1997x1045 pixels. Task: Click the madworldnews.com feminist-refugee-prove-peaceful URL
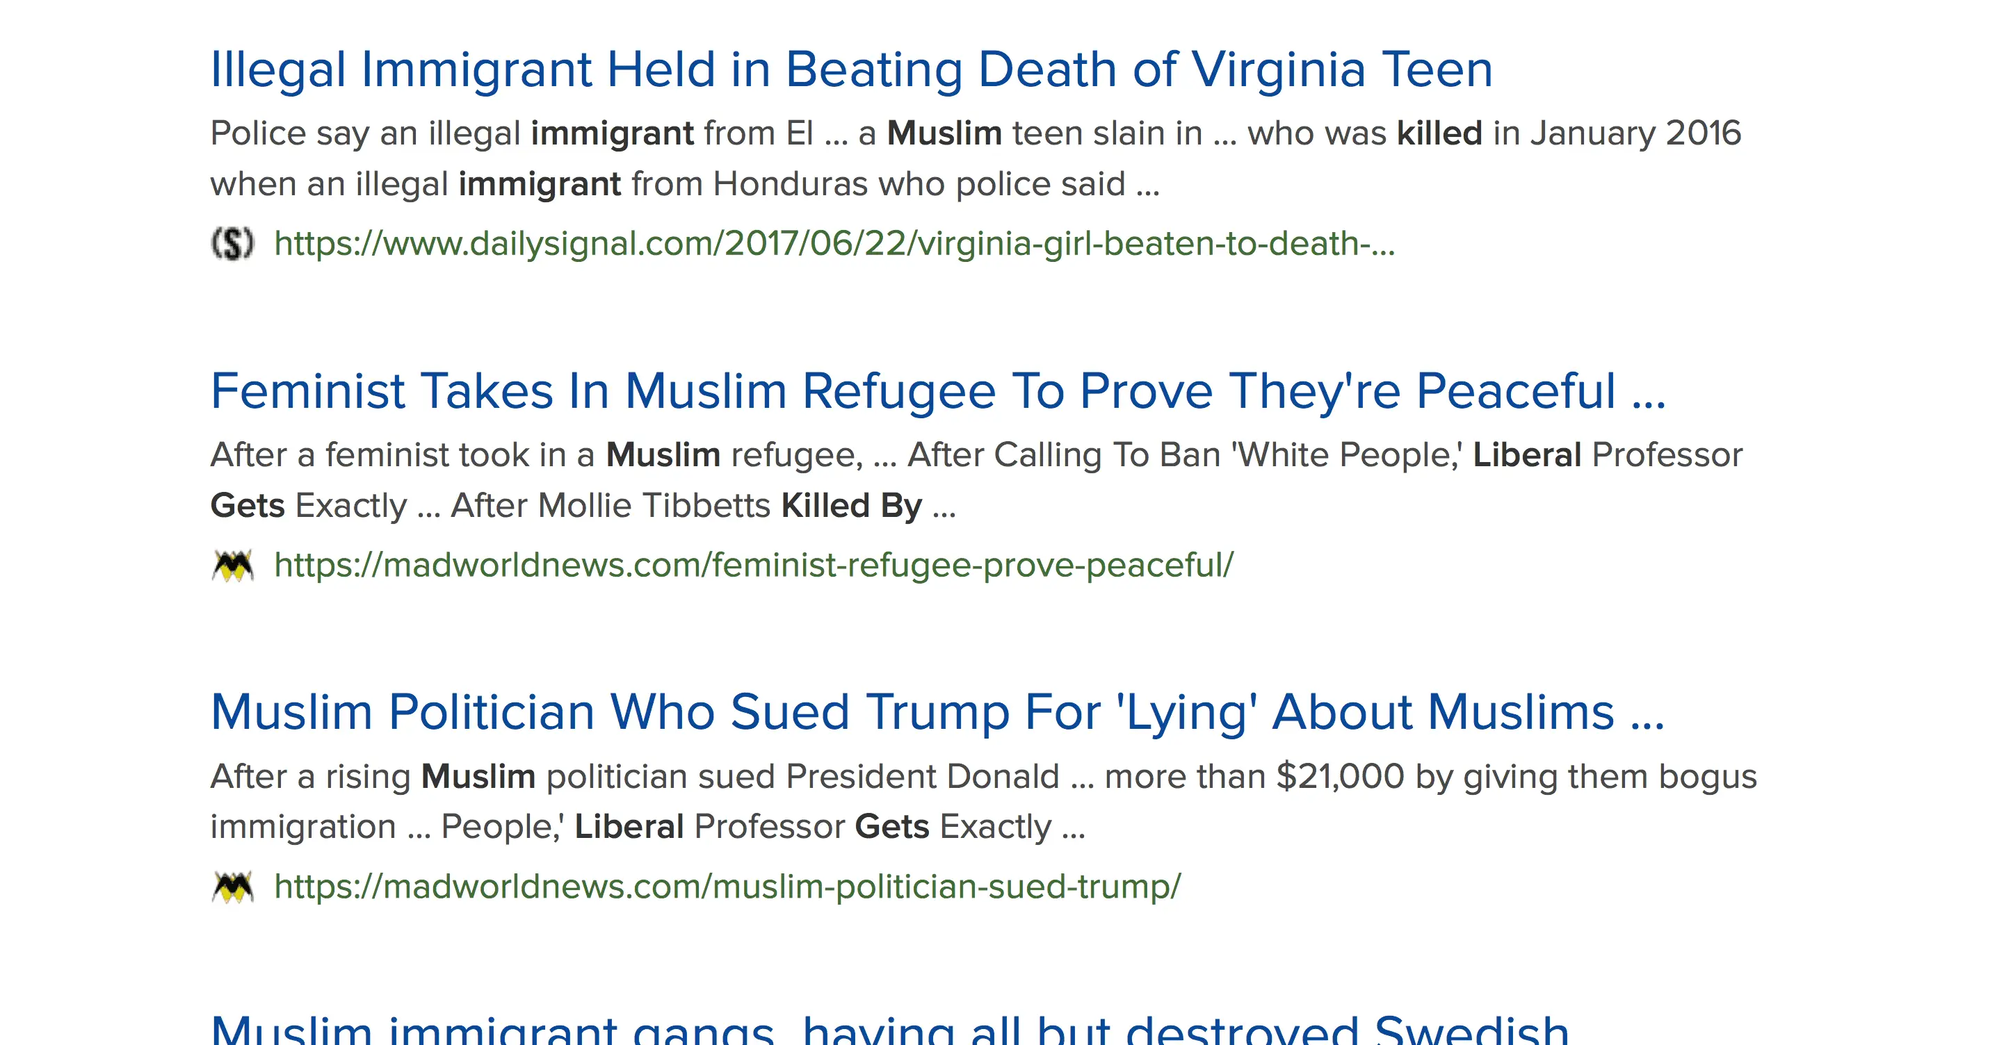[x=754, y=566]
